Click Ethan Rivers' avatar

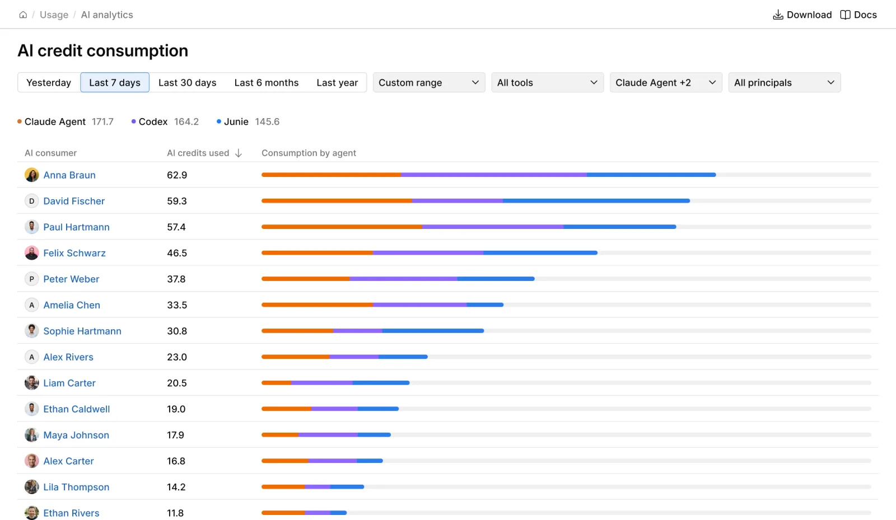[x=32, y=513]
